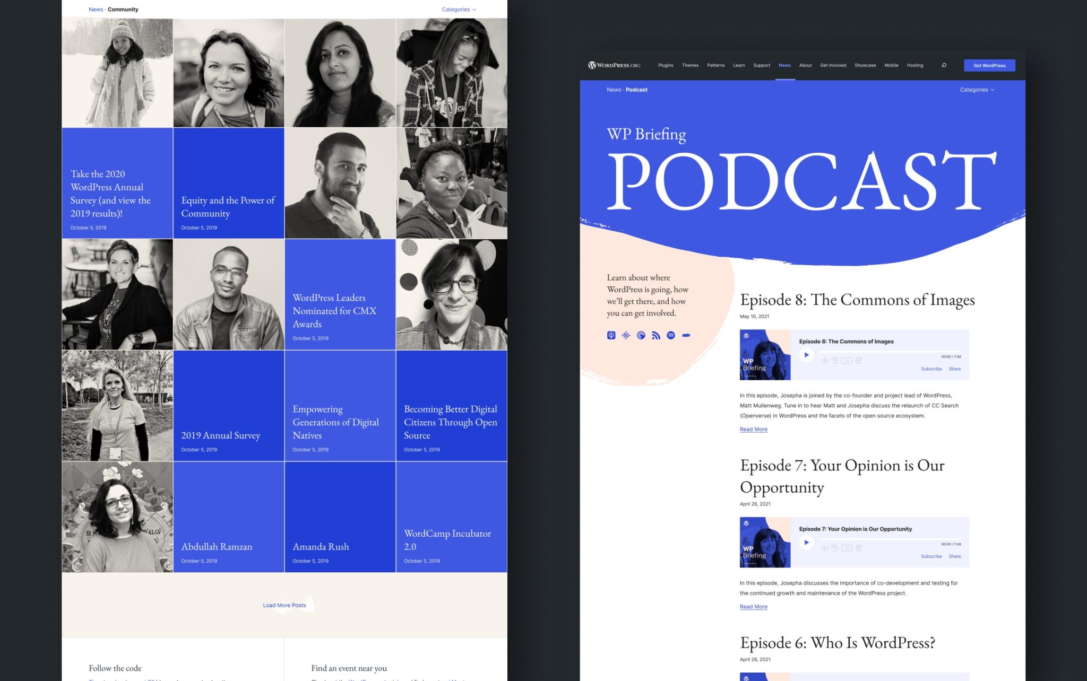The height and width of the screenshot is (681, 1087).
Task: Click the Google Podcasts icon
Action: (626, 335)
